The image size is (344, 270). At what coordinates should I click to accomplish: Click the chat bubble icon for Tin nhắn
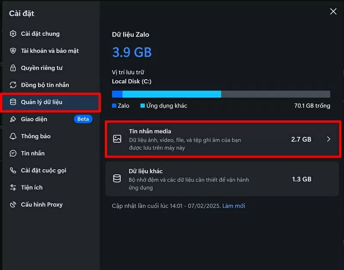point(13,153)
